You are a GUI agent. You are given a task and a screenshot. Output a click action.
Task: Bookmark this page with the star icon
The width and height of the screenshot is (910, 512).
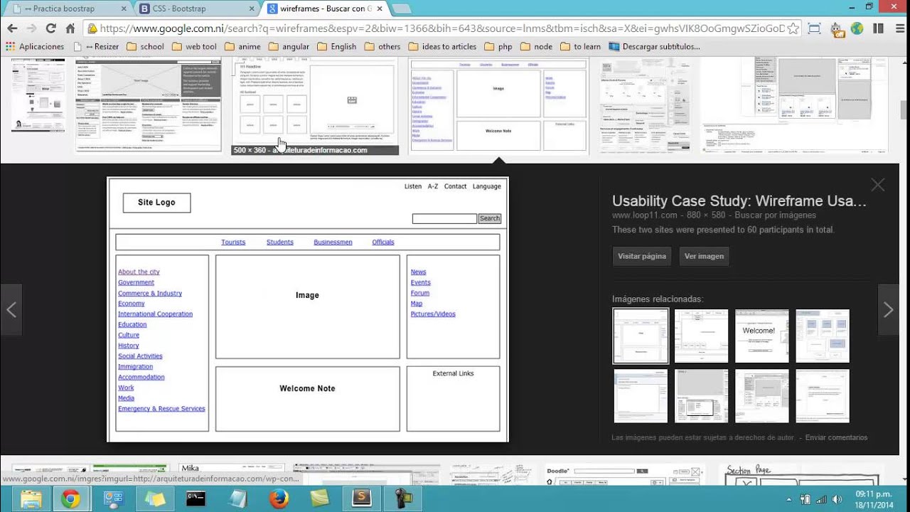[x=793, y=28]
